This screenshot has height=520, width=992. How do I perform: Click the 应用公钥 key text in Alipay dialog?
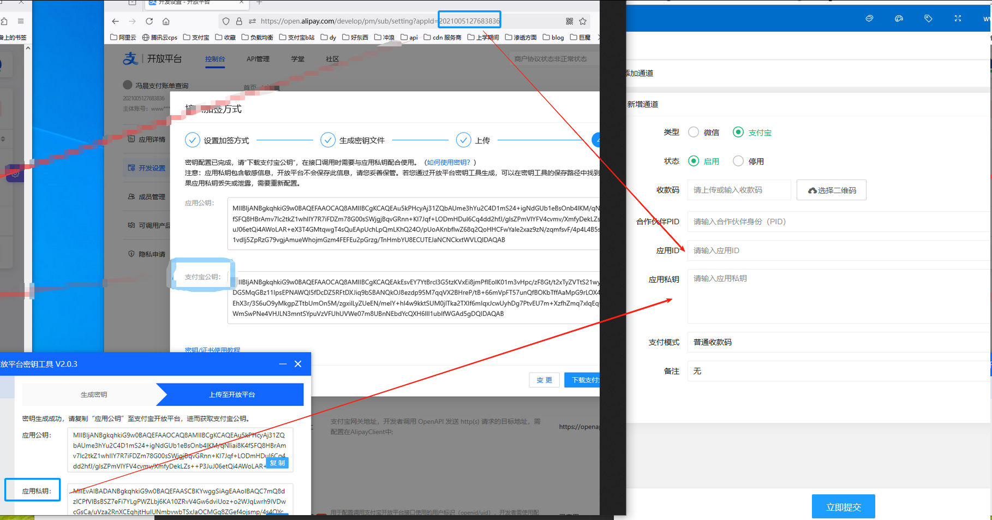tap(414, 224)
